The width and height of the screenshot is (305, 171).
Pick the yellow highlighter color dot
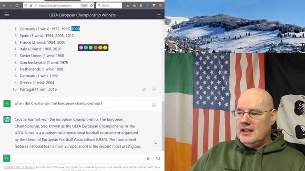tap(105, 47)
